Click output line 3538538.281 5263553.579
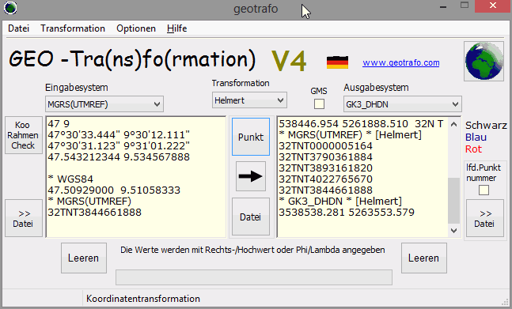The height and width of the screenshot is (309, 512). [347, 213]
